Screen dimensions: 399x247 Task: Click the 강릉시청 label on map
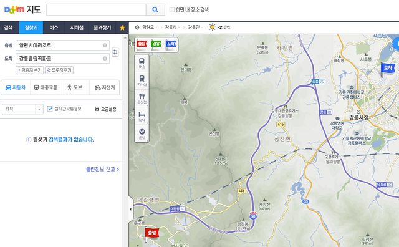[358, 117]
